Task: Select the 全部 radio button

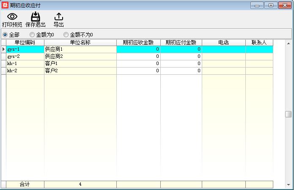Action: pos(5,35)
